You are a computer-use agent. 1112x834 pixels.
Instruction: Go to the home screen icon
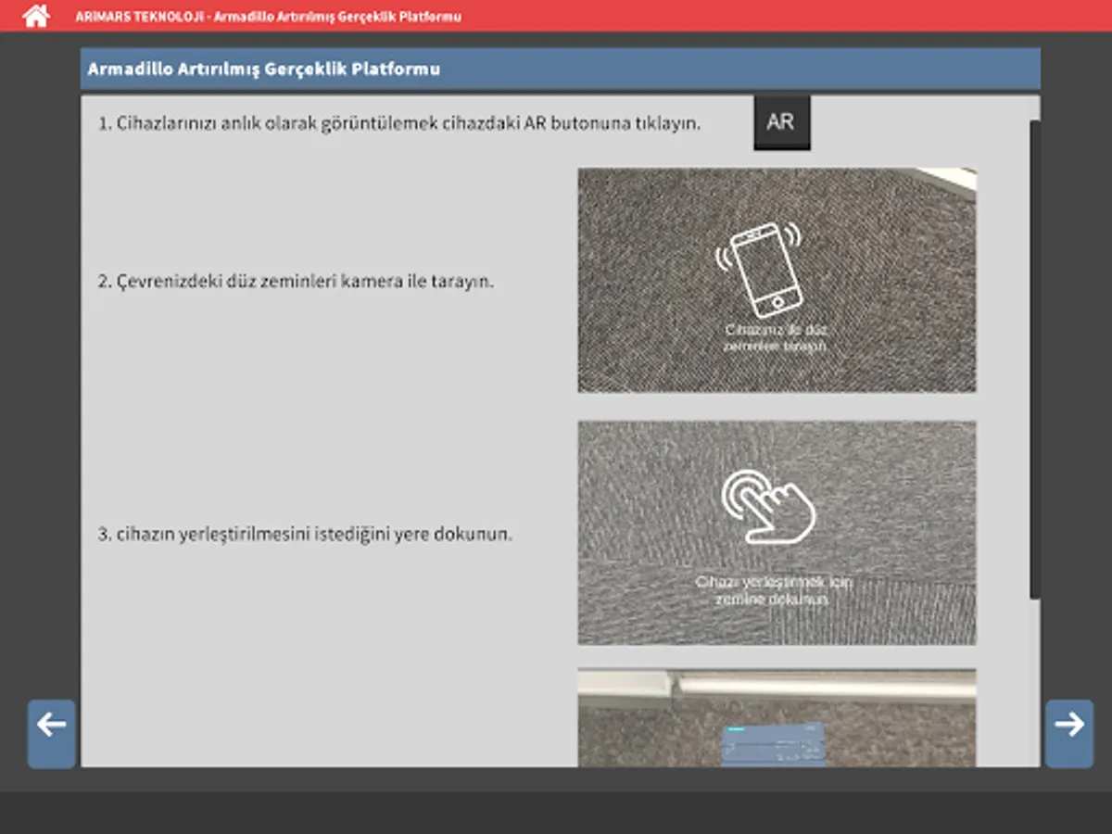point(36,15)
